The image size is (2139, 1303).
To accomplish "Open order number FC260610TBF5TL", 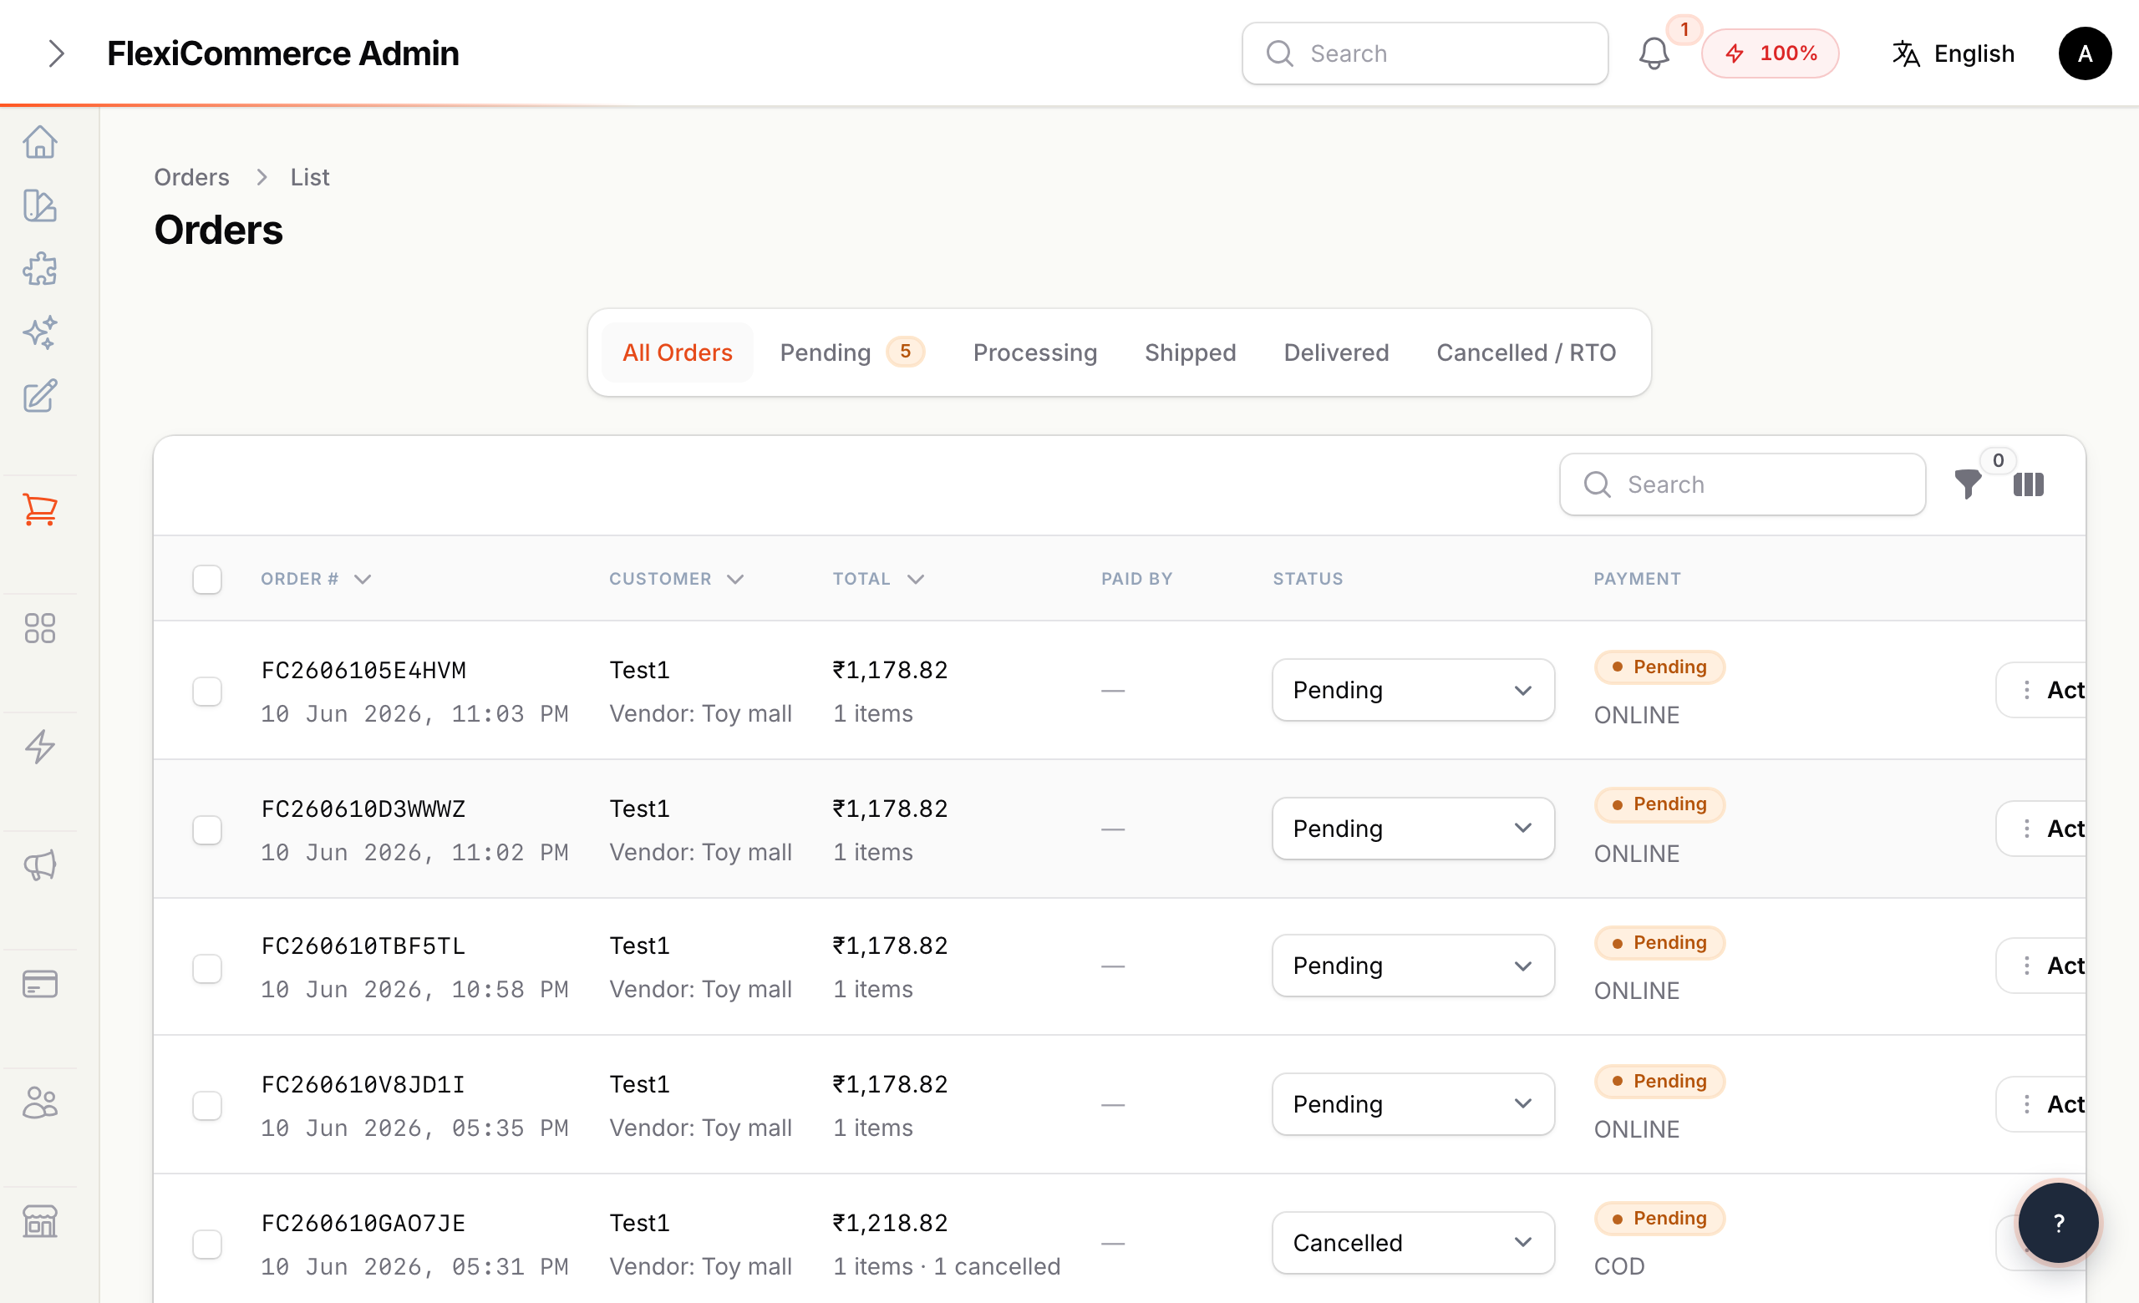I will [363, 946].
